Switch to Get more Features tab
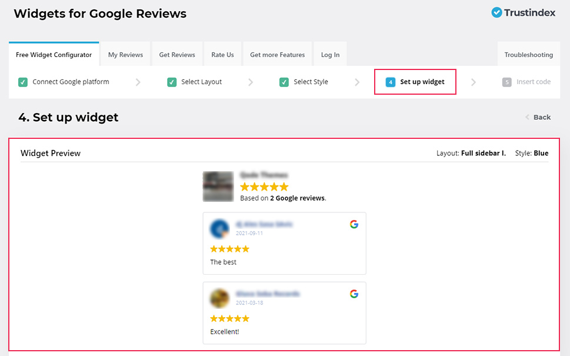The height and width of the screenshot is (356, 570). tap(278, 55)
